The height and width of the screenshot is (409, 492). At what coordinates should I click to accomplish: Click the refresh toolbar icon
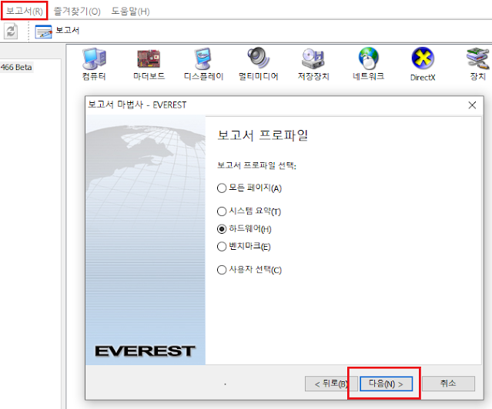point(11,32)
